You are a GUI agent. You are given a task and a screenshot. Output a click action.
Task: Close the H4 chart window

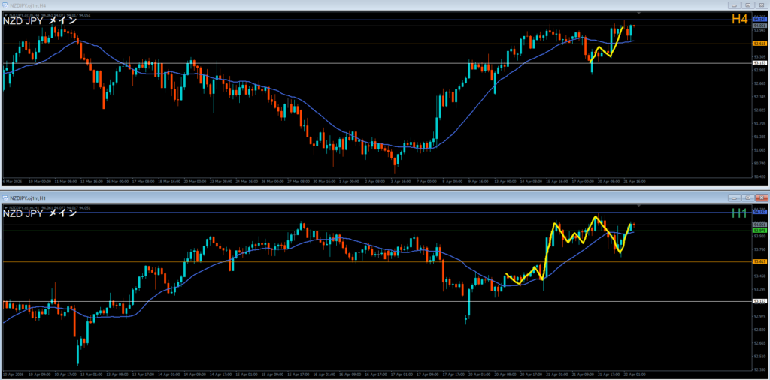point(761,5)
